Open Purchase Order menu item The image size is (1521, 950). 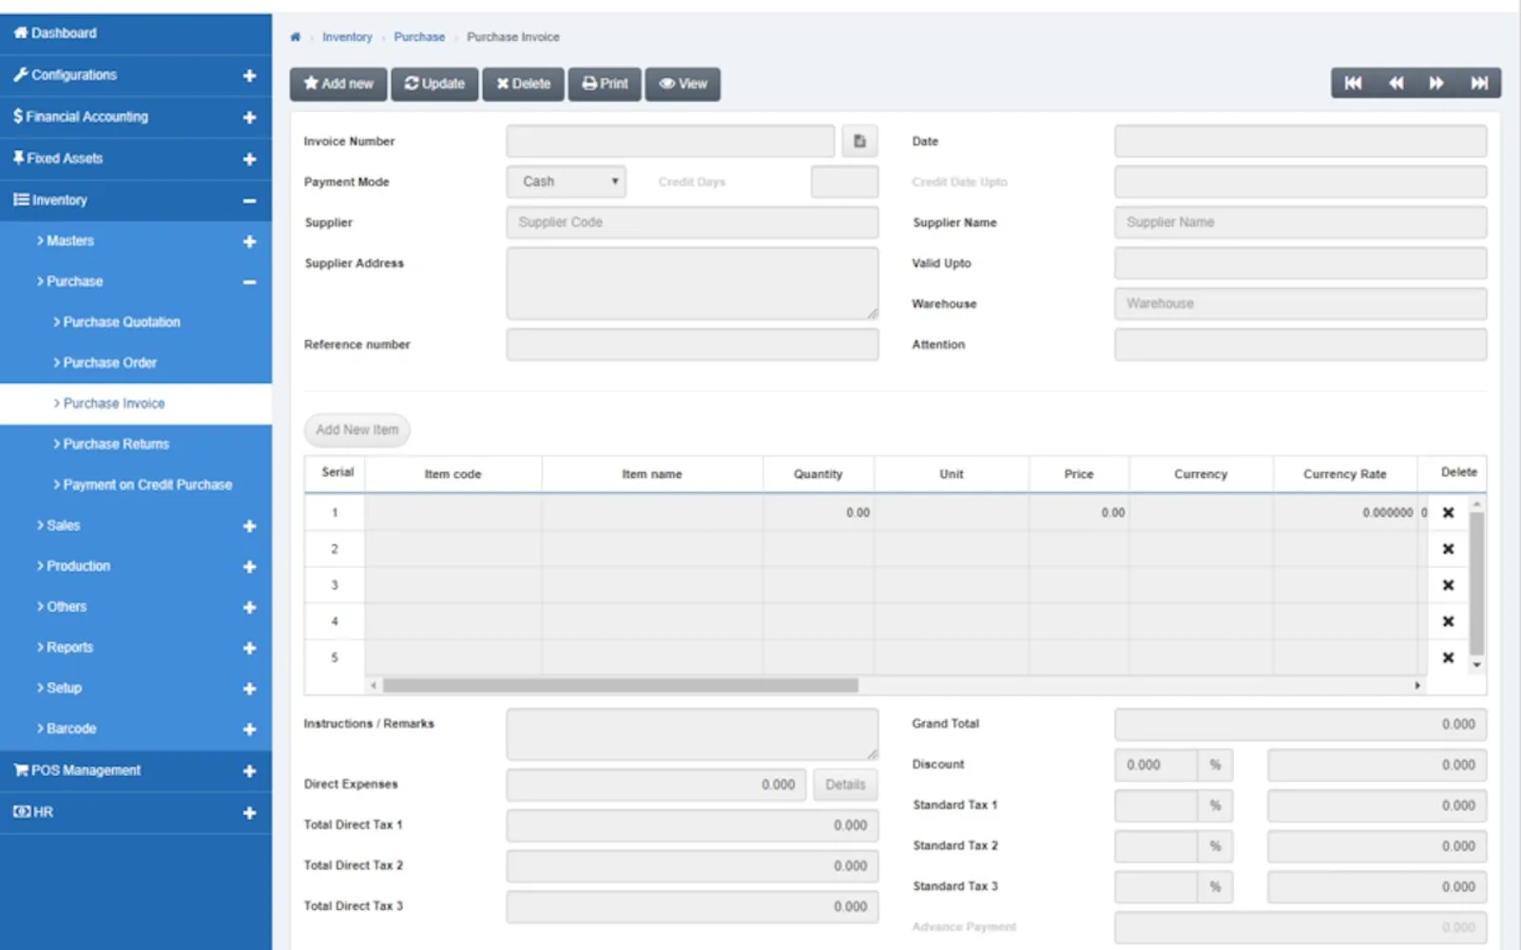pos(136,363)
